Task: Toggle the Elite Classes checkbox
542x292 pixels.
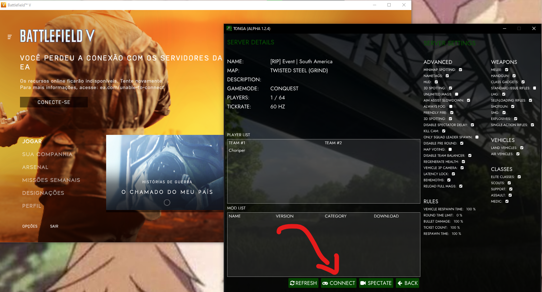Action: (519, 177)
